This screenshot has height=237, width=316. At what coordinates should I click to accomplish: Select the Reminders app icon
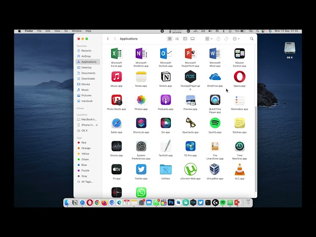click(x=239, y=100)
